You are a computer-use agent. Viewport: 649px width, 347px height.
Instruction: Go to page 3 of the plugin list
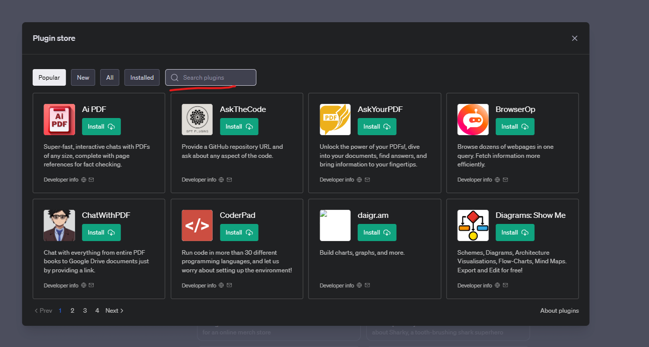pyautogui.click(x=85, y=310)
